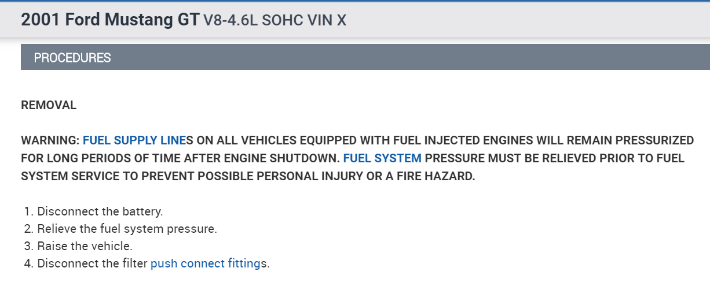Click the 2001 Ford Mustang GT title
This screenshot has height=305, width=710.
click(x=110, y=20)
